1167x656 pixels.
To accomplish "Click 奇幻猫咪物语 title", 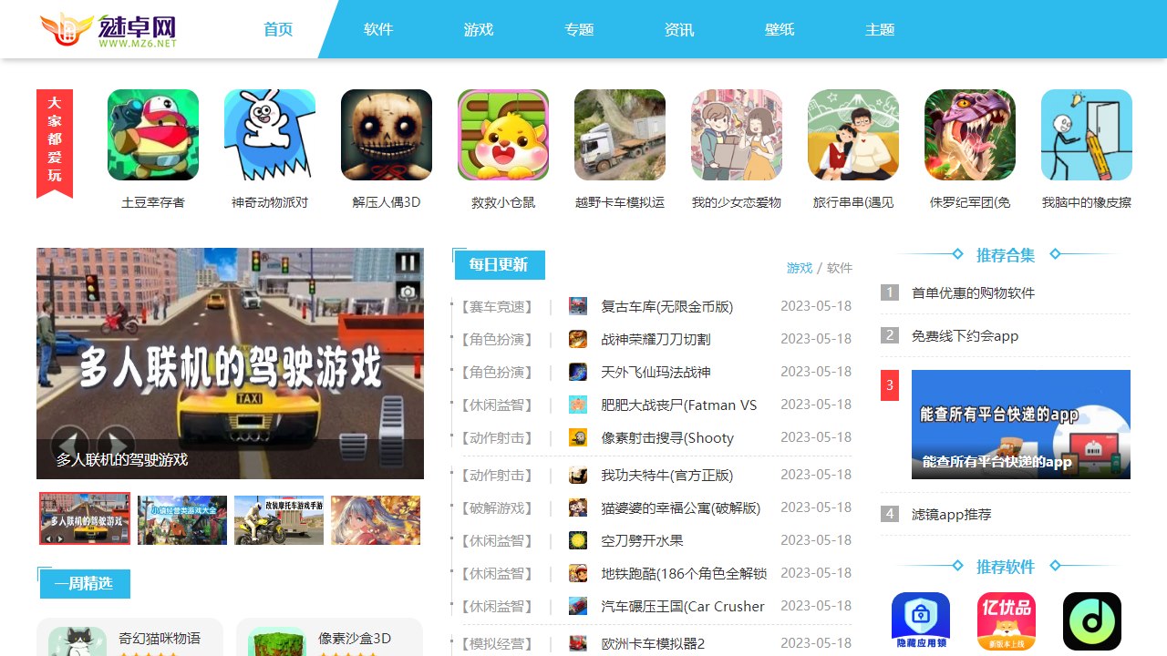I will [160, 638].
